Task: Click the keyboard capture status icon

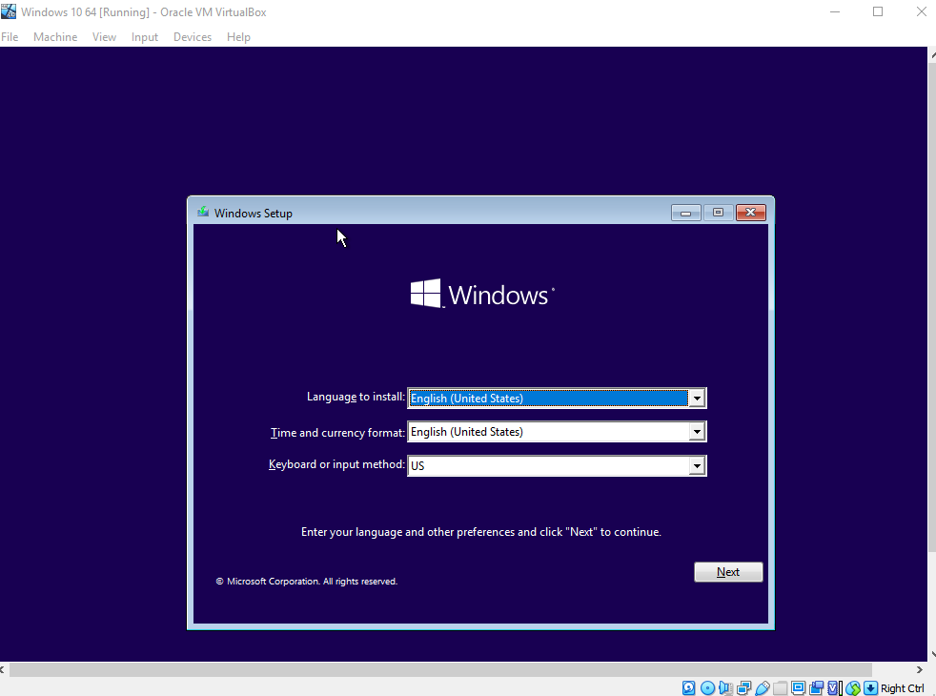Action: 871,687
